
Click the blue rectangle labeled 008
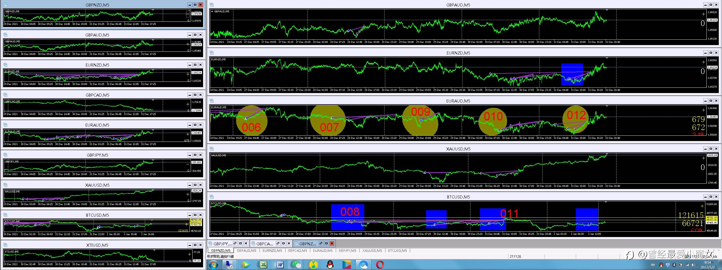(348, 217)
